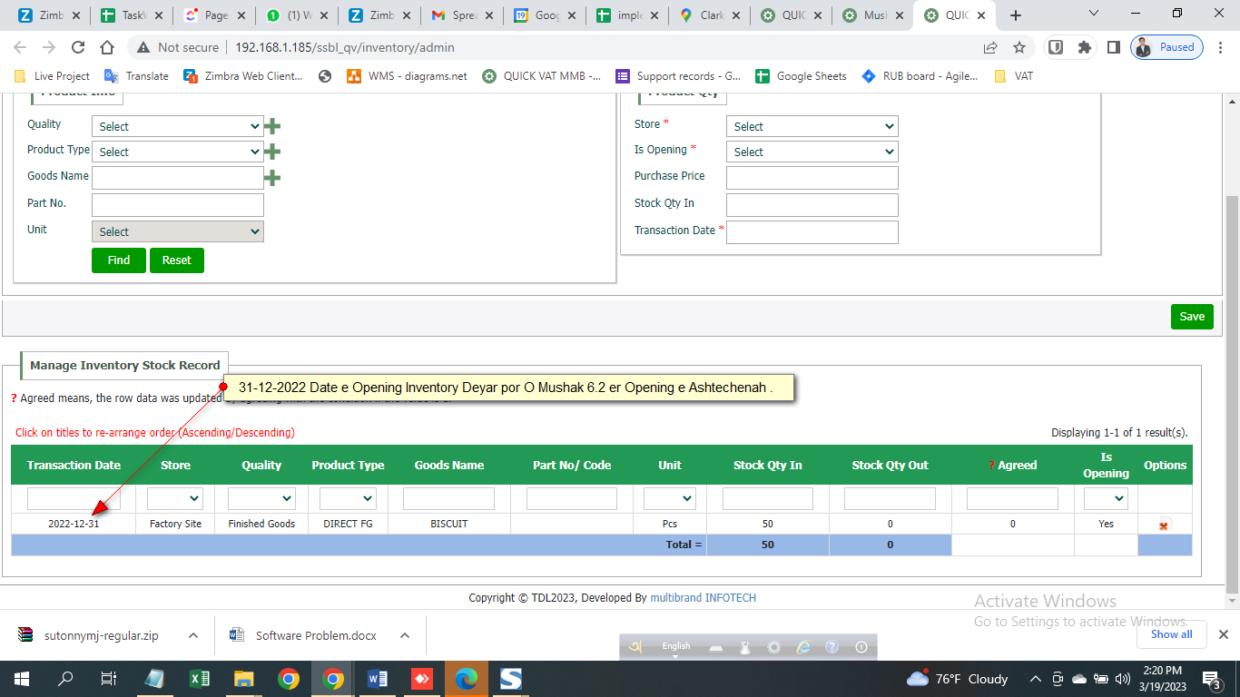Open the Is Opening column filter dropdown
This screenshot has width=1240, height=697.
pos(1106,498)
